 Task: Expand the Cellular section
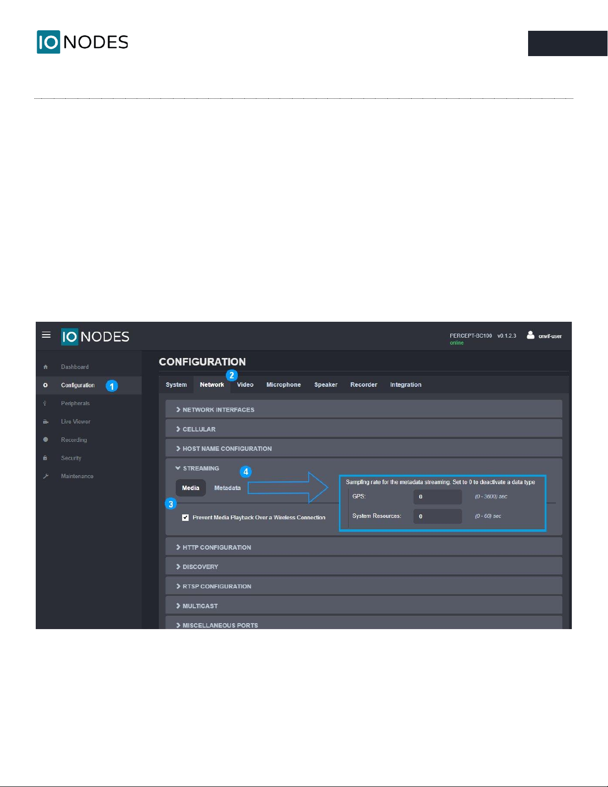199,429
